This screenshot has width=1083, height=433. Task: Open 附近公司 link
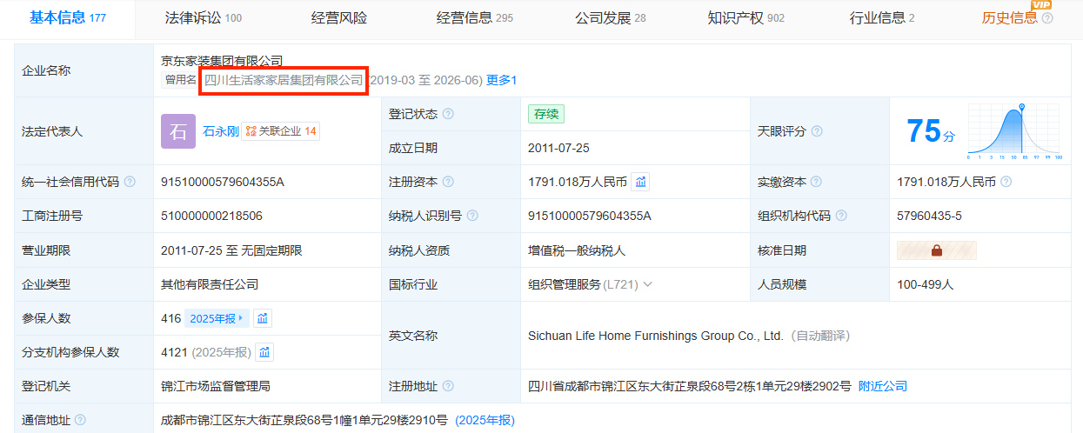(883, 386)
